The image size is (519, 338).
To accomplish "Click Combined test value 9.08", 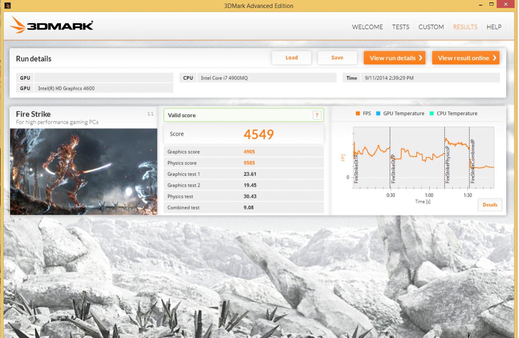I will (248, 208).
